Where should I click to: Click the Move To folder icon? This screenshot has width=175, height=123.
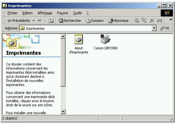click(137, 20)
